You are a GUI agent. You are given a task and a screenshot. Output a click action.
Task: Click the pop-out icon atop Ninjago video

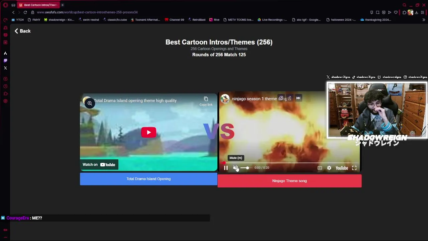click(x=281, y=98)
